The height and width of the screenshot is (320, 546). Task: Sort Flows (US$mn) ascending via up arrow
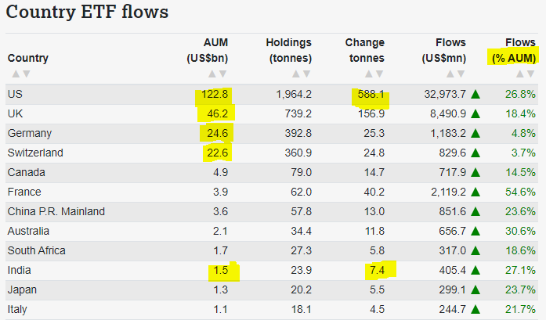click(450, 74)
